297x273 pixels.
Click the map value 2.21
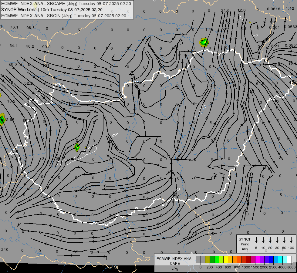click(x=275, y=46)
